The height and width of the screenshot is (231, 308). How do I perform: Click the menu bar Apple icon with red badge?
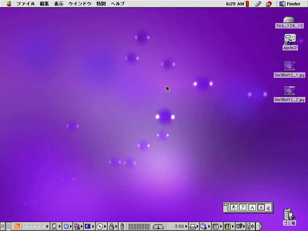[x=268, y=4]
